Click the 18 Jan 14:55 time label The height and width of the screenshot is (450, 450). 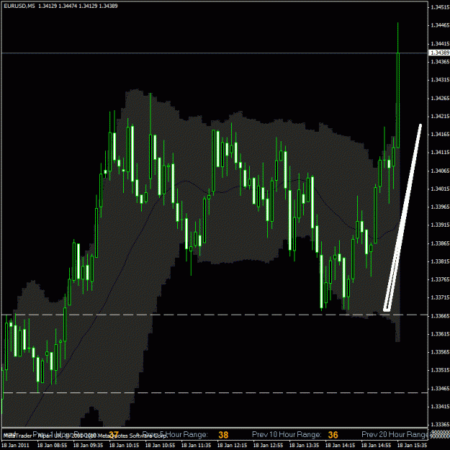[x=376, y=446]
